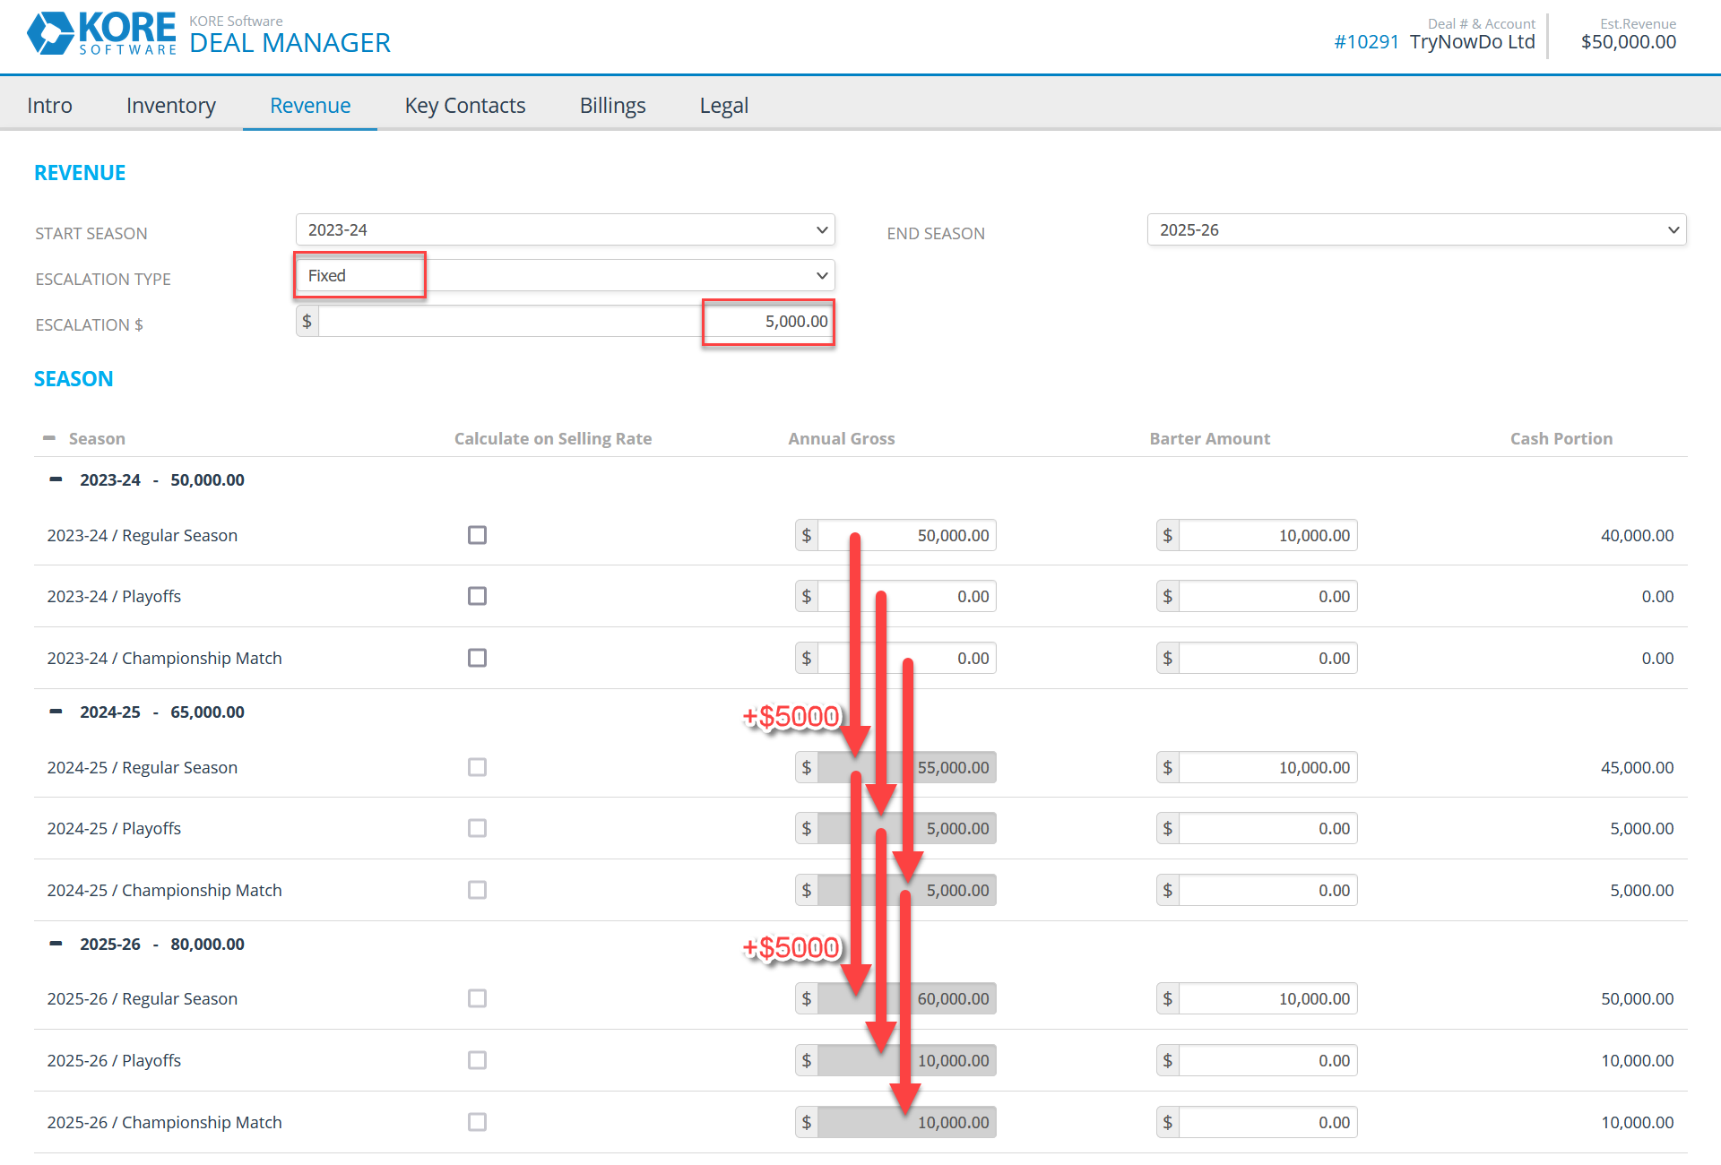Click Calculate on Selling Rate header
Viewport: 1721px width, 1165px height.
pos(553,438)
